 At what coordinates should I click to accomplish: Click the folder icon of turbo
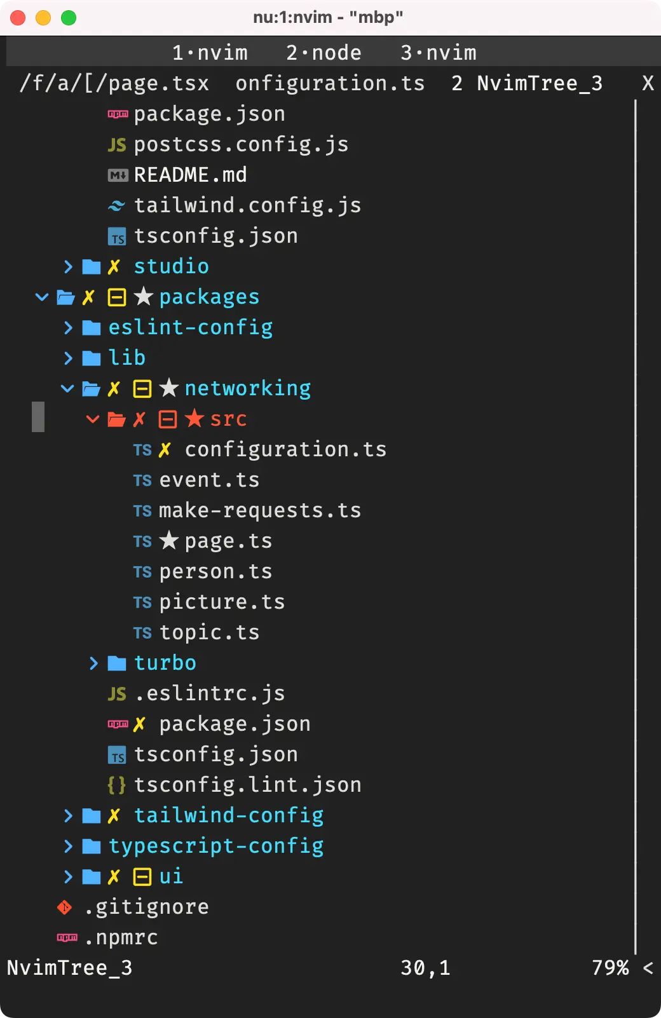click(117, 663)
